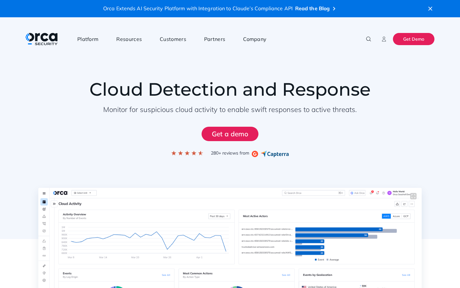The width and height of the screenshot is (460, 288).
Task: Click See All in Most Common Actions
Action: click(286, 275)
